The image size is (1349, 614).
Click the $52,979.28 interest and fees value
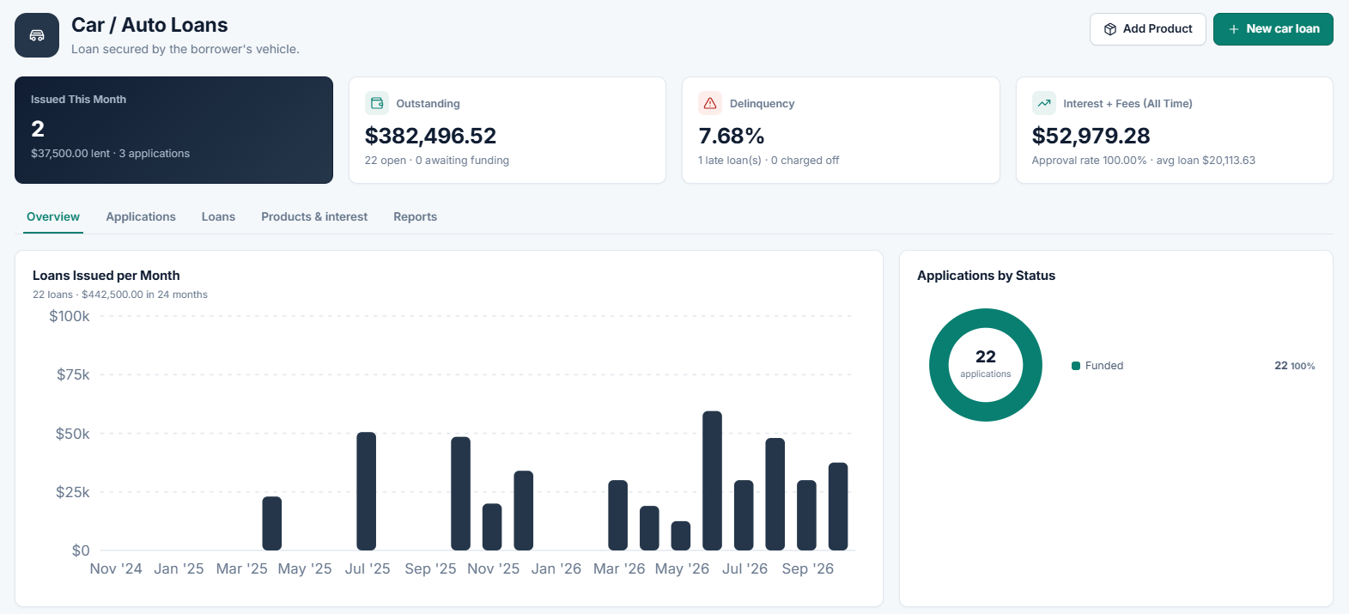pyautogui.click(x=1091, y=136)
